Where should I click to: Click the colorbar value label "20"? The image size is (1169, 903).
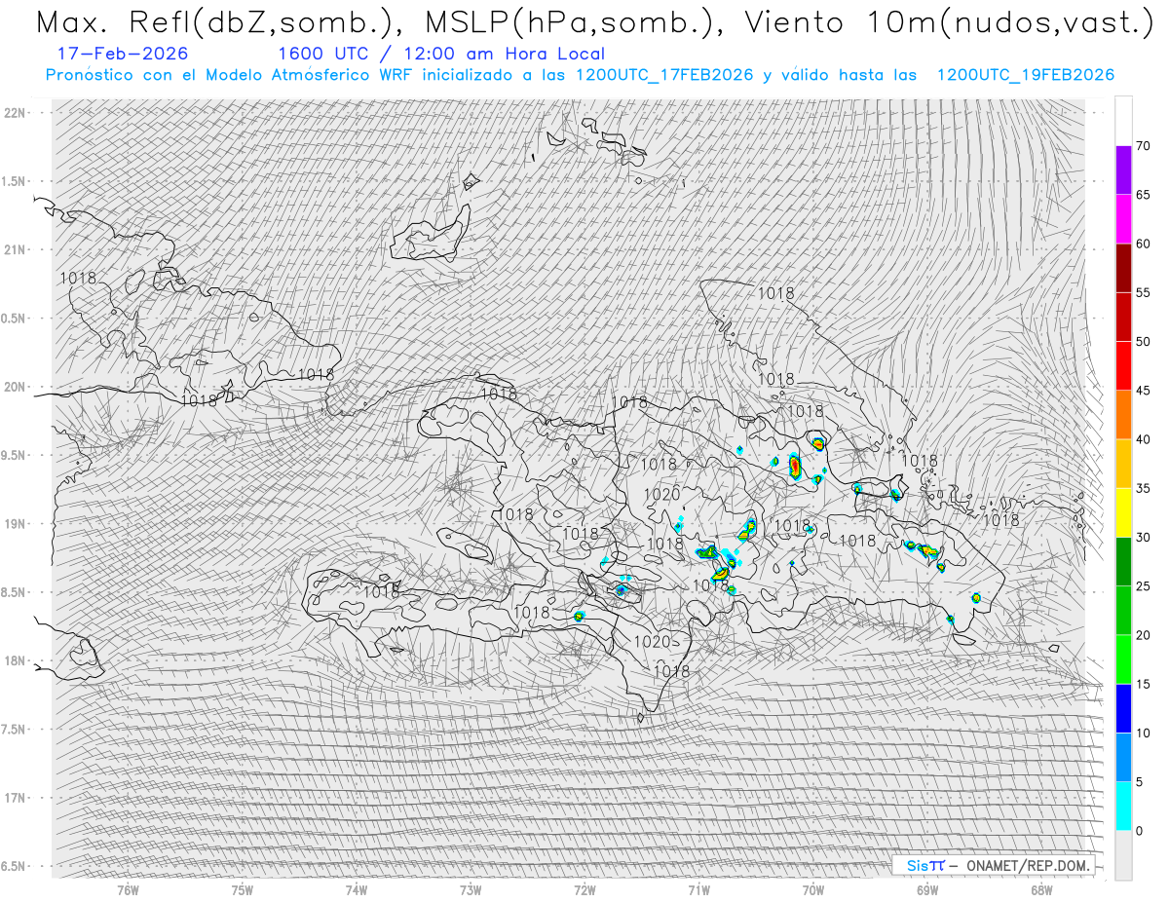tap(1143, 635)
